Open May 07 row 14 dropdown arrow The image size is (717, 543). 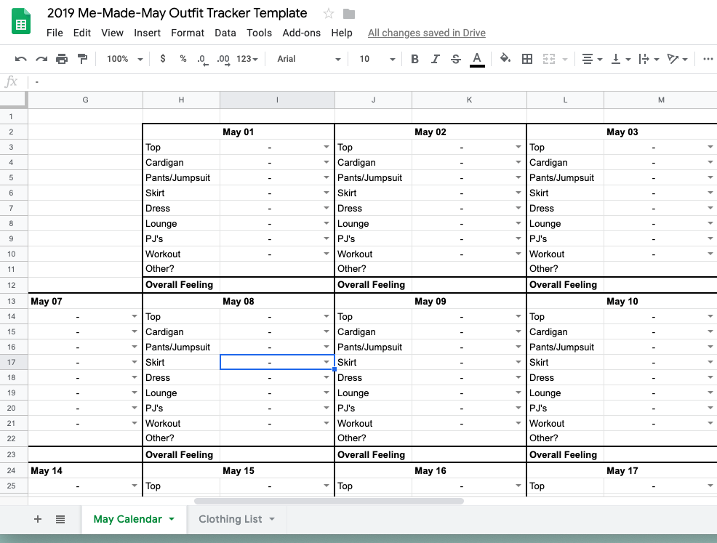coord(134,315)
